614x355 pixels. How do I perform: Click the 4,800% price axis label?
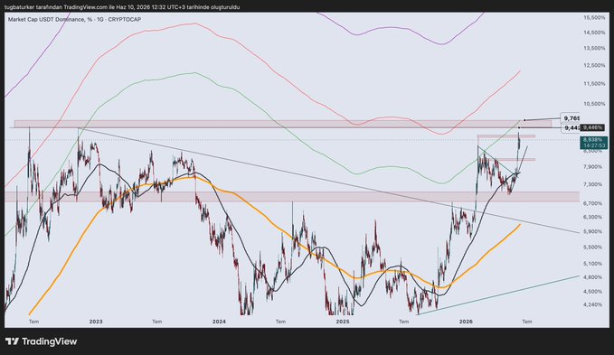pyautogui.click(x=593, y=277)
